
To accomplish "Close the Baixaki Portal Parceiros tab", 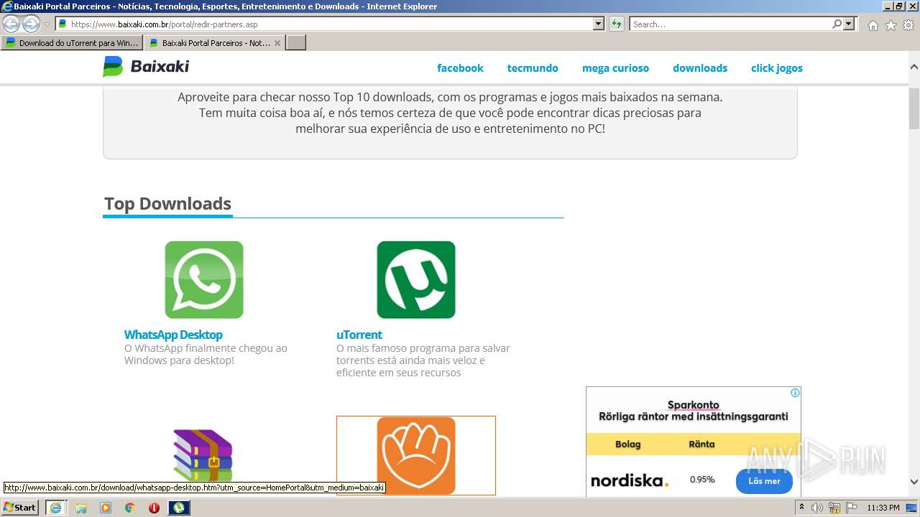I will click(x=277, y=43).
